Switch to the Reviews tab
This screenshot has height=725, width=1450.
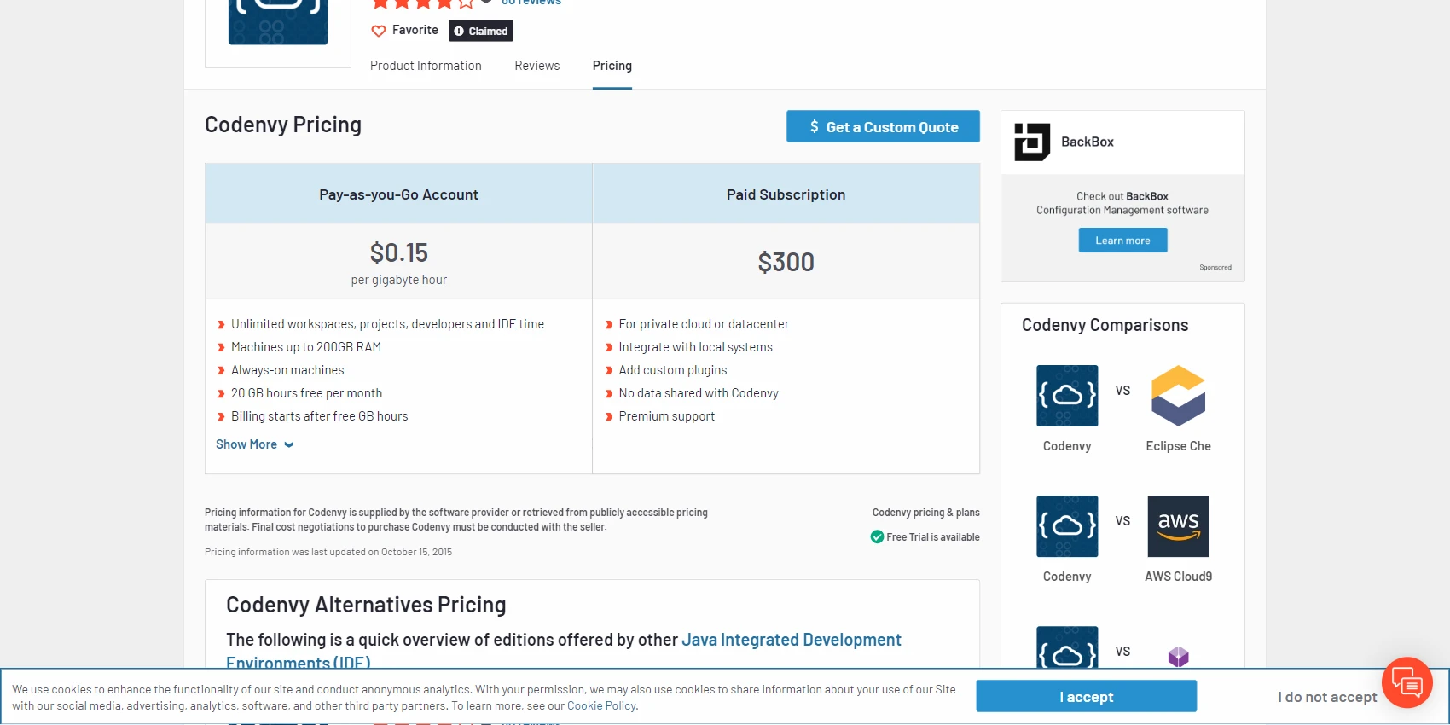537,66
